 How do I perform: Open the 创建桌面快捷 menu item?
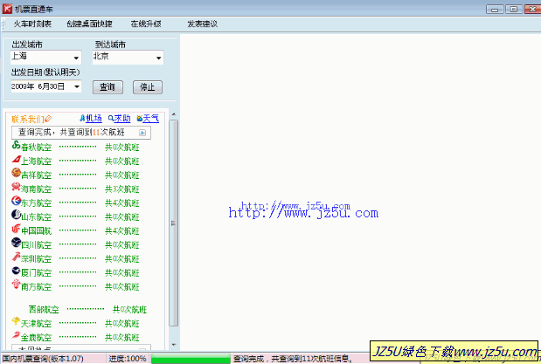click(89, 24)
